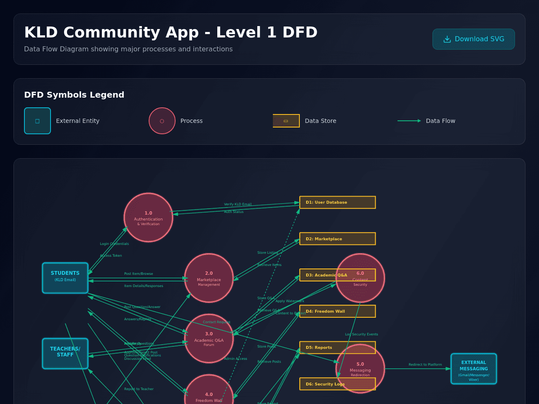Image resolution: width=539 pixels, height=404 pixels.
Task: Click the 'Store Posts' flow label
Action: (267, 346)
